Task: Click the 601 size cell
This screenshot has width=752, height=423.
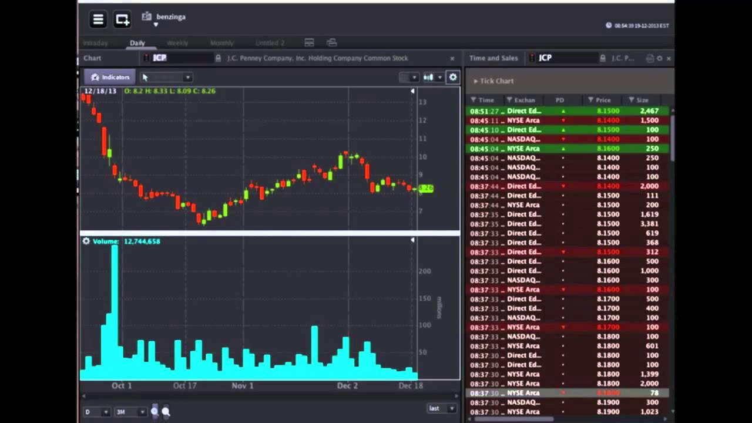Action: 652,346
